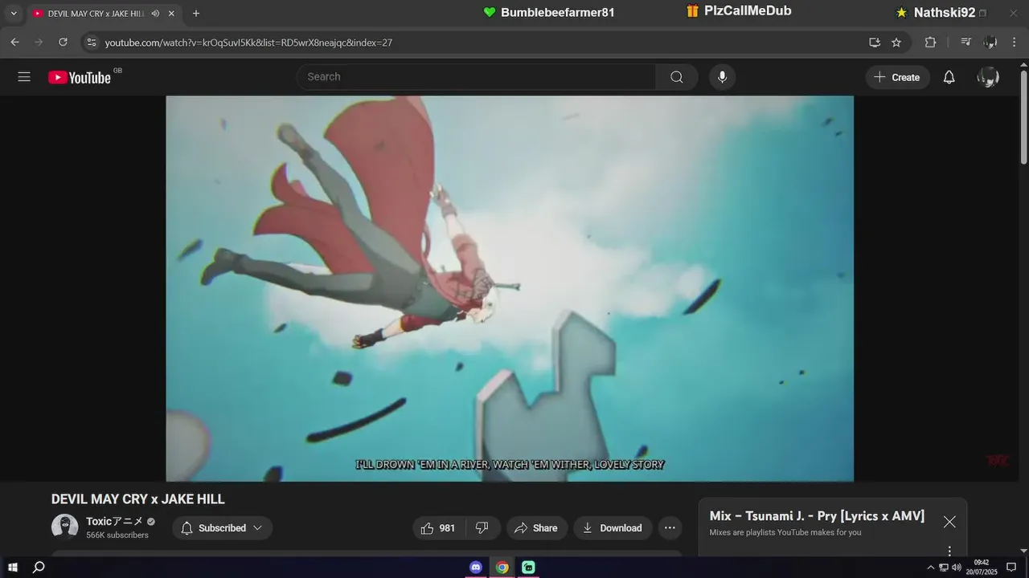Image resolution: width=1029 pixels, height=578 pixels.
Task: Open media controls icon in Chrome toolbar
Action: coord(966,42)
